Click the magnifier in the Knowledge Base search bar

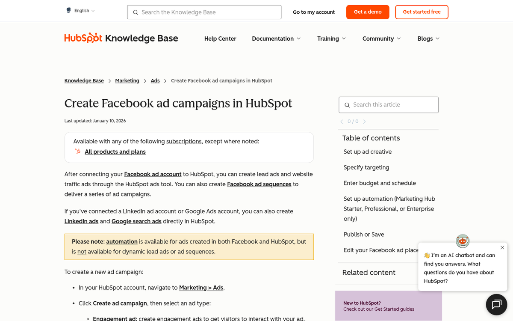click(136, 12)
